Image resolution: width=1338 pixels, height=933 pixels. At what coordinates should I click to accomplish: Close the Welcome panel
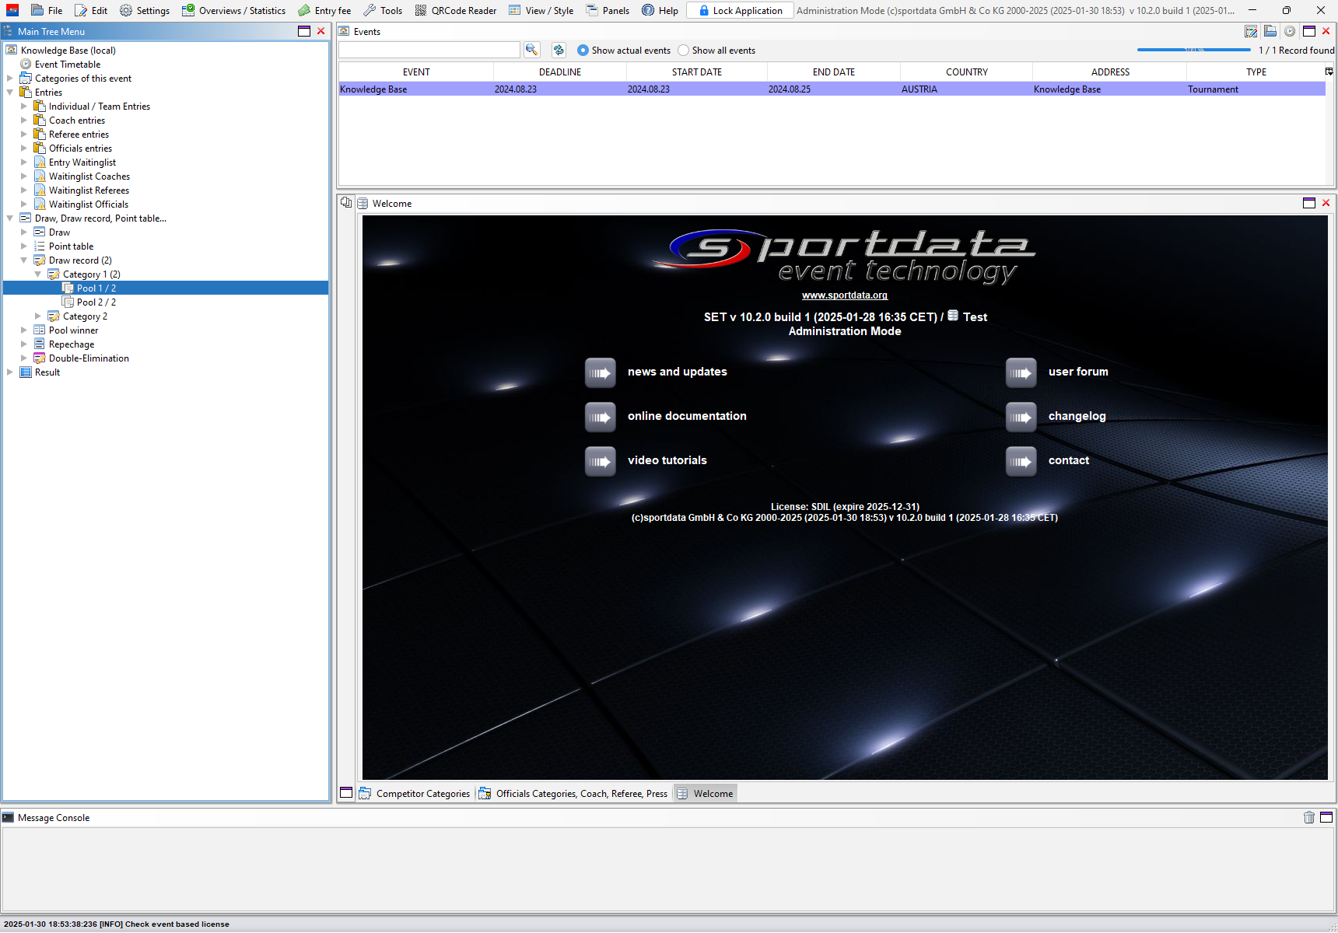click(1326, 203)
